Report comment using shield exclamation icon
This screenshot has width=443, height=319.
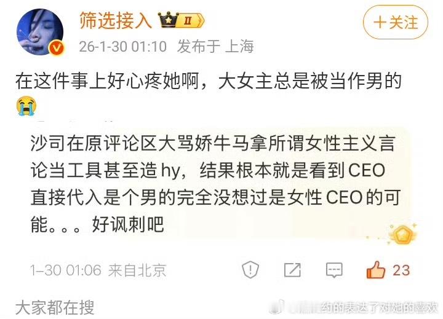250,270
